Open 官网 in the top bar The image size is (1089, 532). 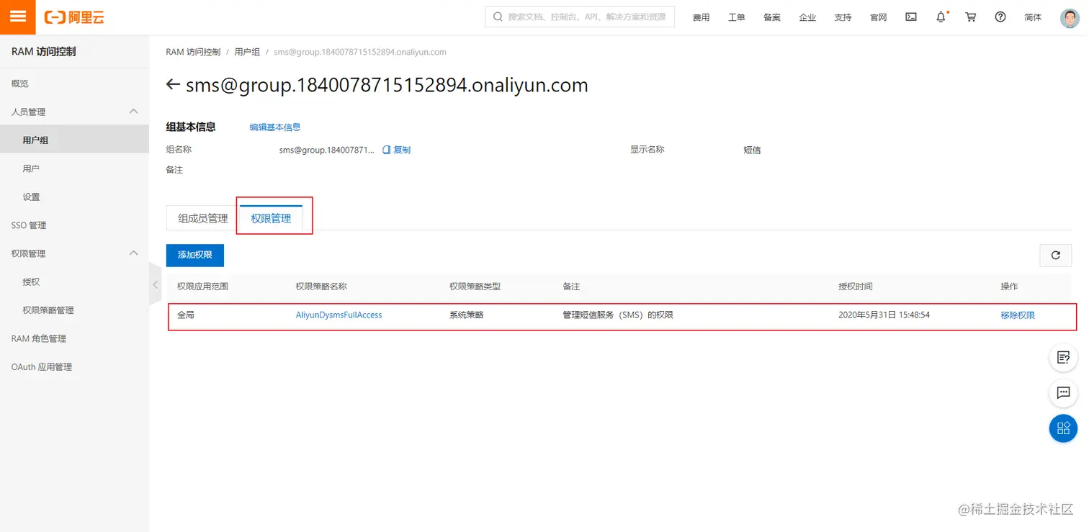click(878, 17)
